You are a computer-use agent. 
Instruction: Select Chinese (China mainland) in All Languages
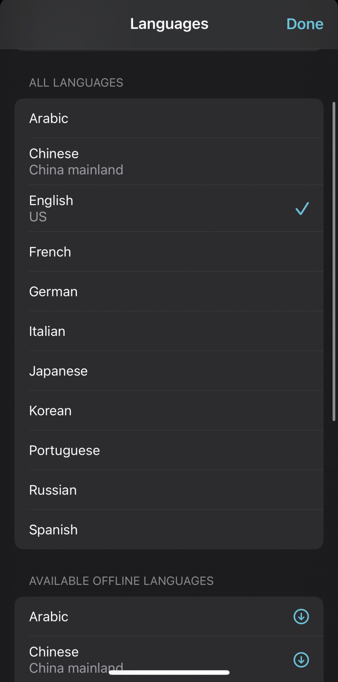(x=76, y=162)
